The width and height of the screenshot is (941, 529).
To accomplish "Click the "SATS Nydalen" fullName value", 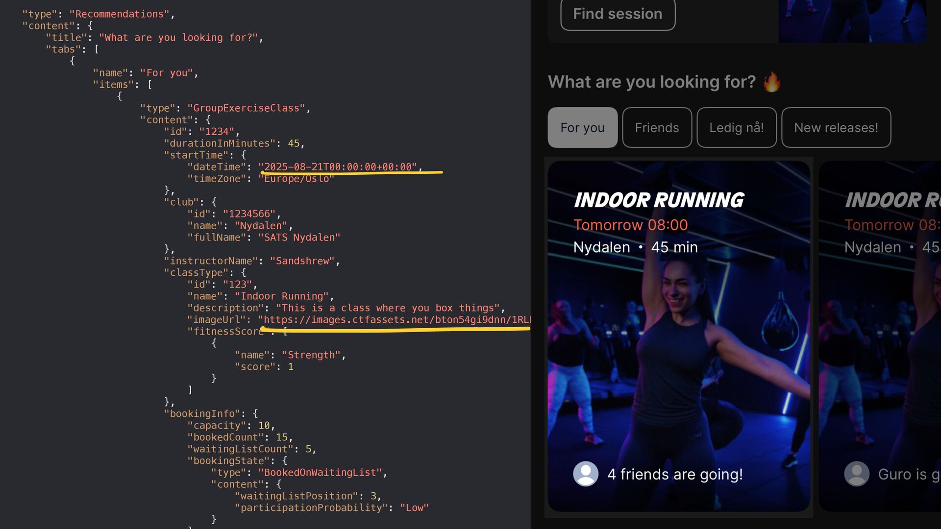I will [299, 238].
